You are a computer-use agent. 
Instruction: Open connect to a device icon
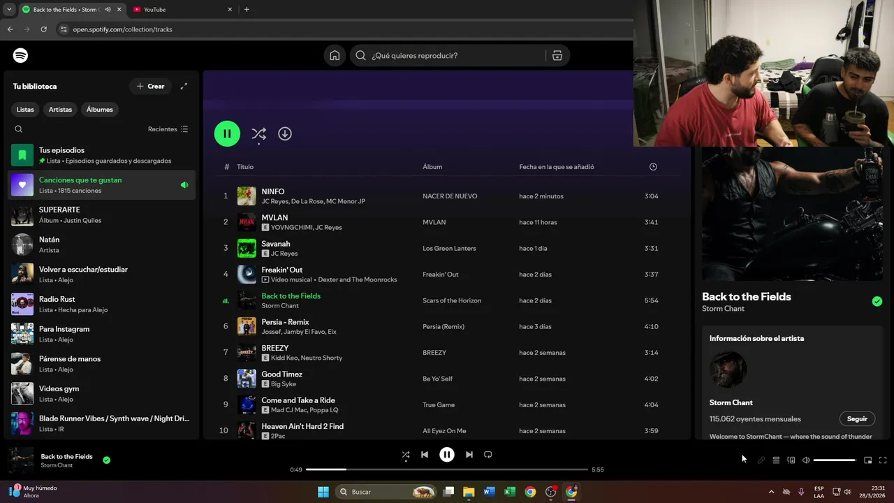coord(791,460)
